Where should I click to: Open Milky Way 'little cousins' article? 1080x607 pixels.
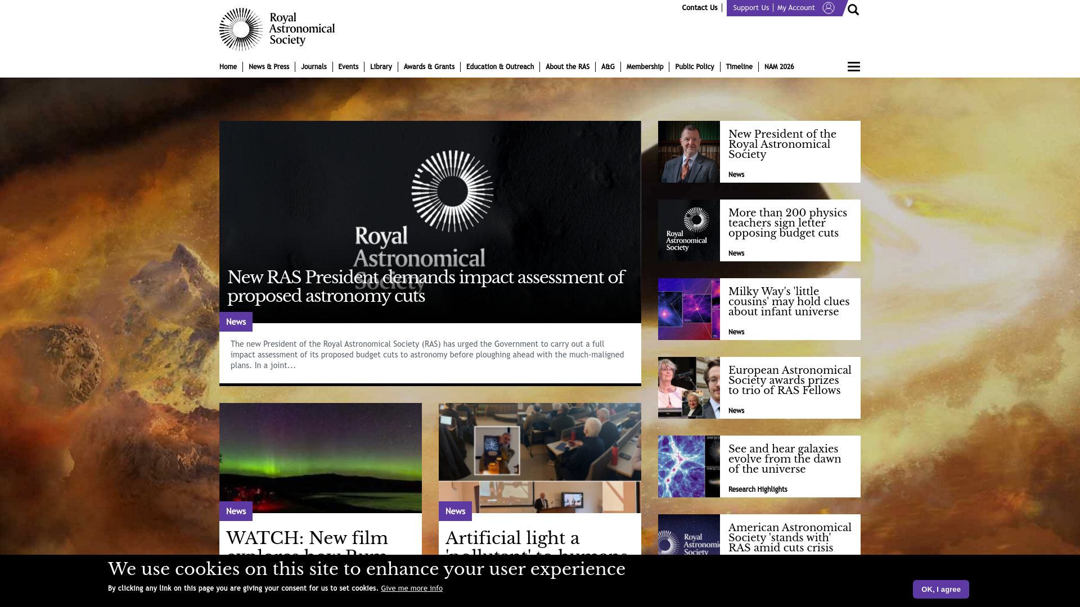(789, 302)
